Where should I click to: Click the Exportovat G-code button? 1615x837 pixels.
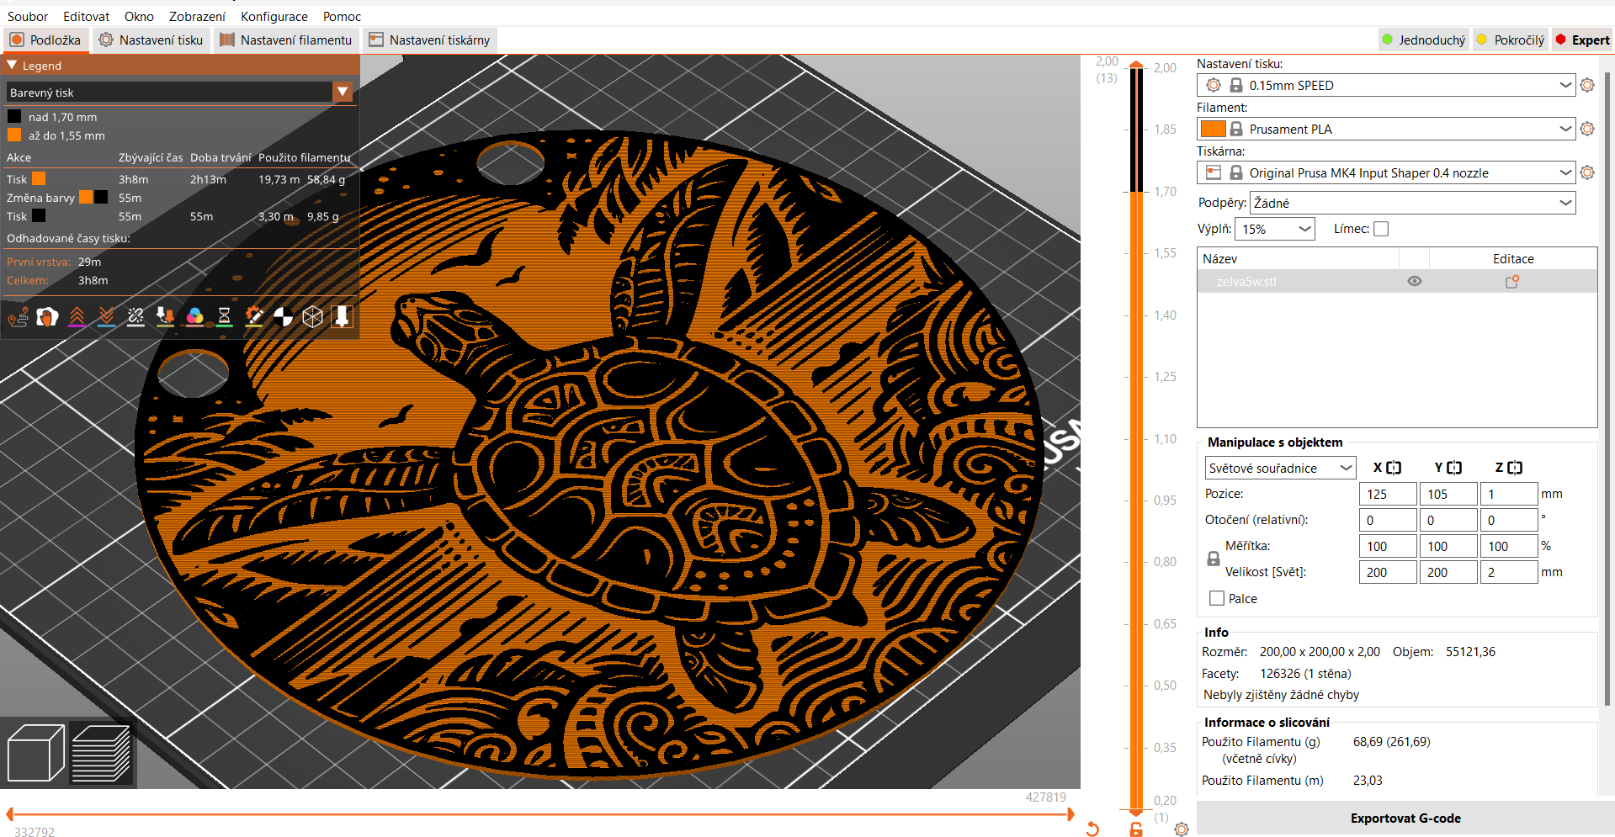(x=1405, y=818)
